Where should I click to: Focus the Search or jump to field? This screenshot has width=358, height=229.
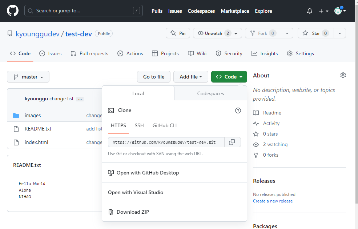84,11
